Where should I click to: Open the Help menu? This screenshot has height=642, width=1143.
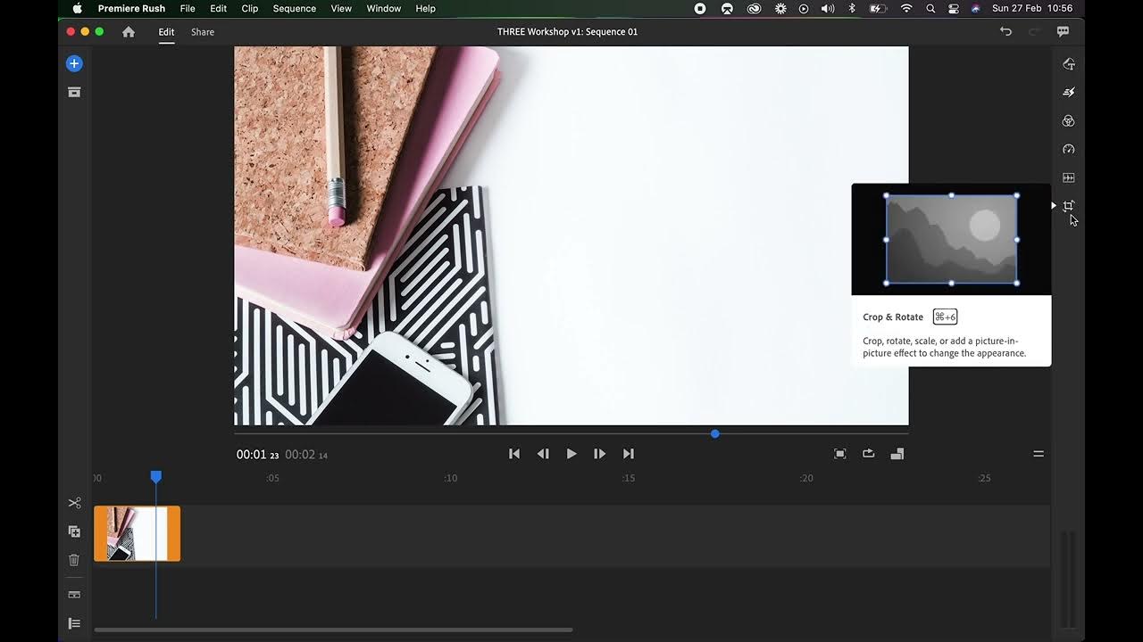426,8
